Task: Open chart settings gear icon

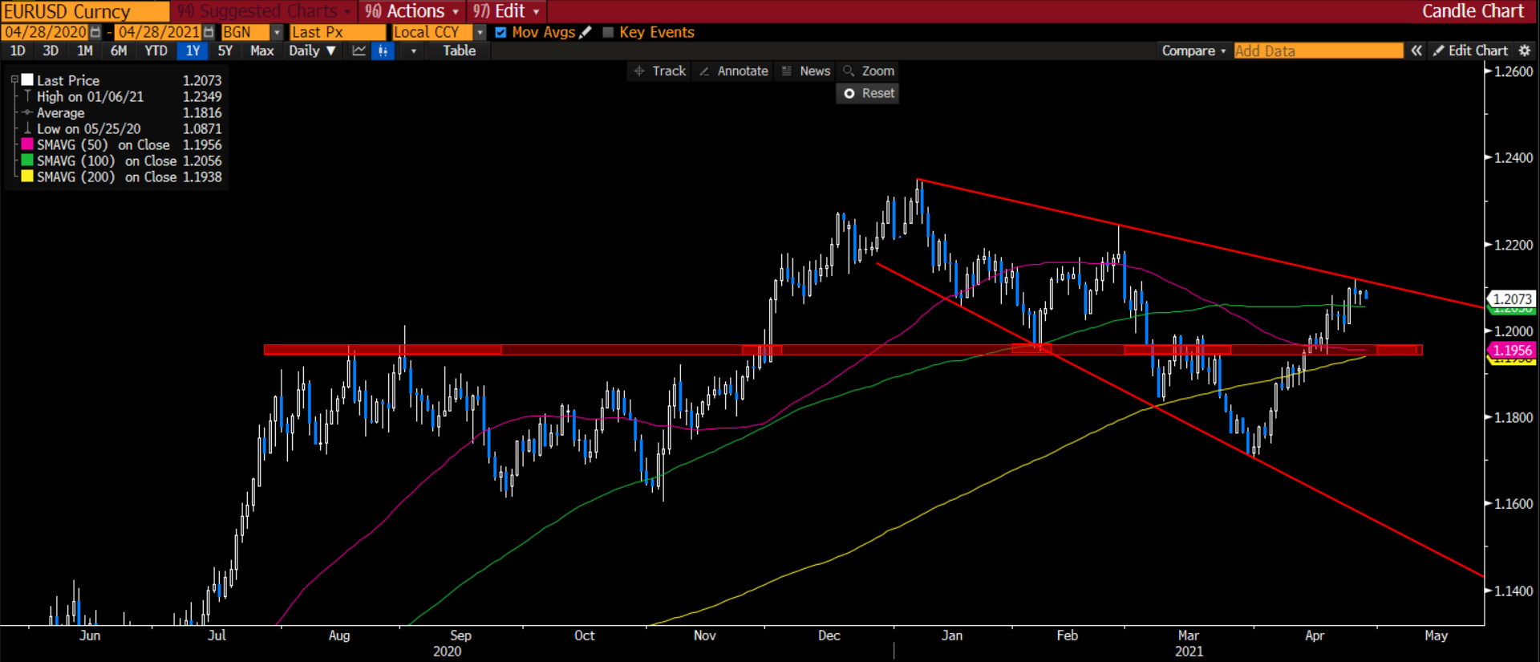Action: (x=1525, y=51)
